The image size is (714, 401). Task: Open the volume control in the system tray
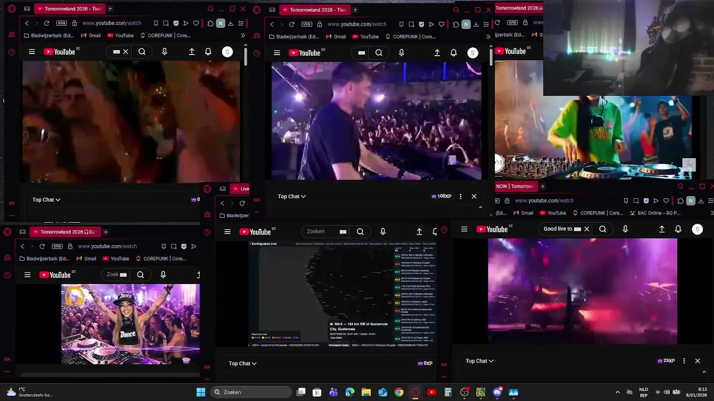coord(668,392)
